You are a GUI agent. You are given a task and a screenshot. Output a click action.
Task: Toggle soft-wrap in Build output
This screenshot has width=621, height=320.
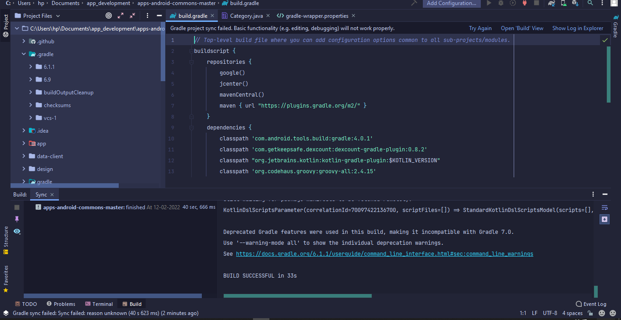tap(605, 207)
